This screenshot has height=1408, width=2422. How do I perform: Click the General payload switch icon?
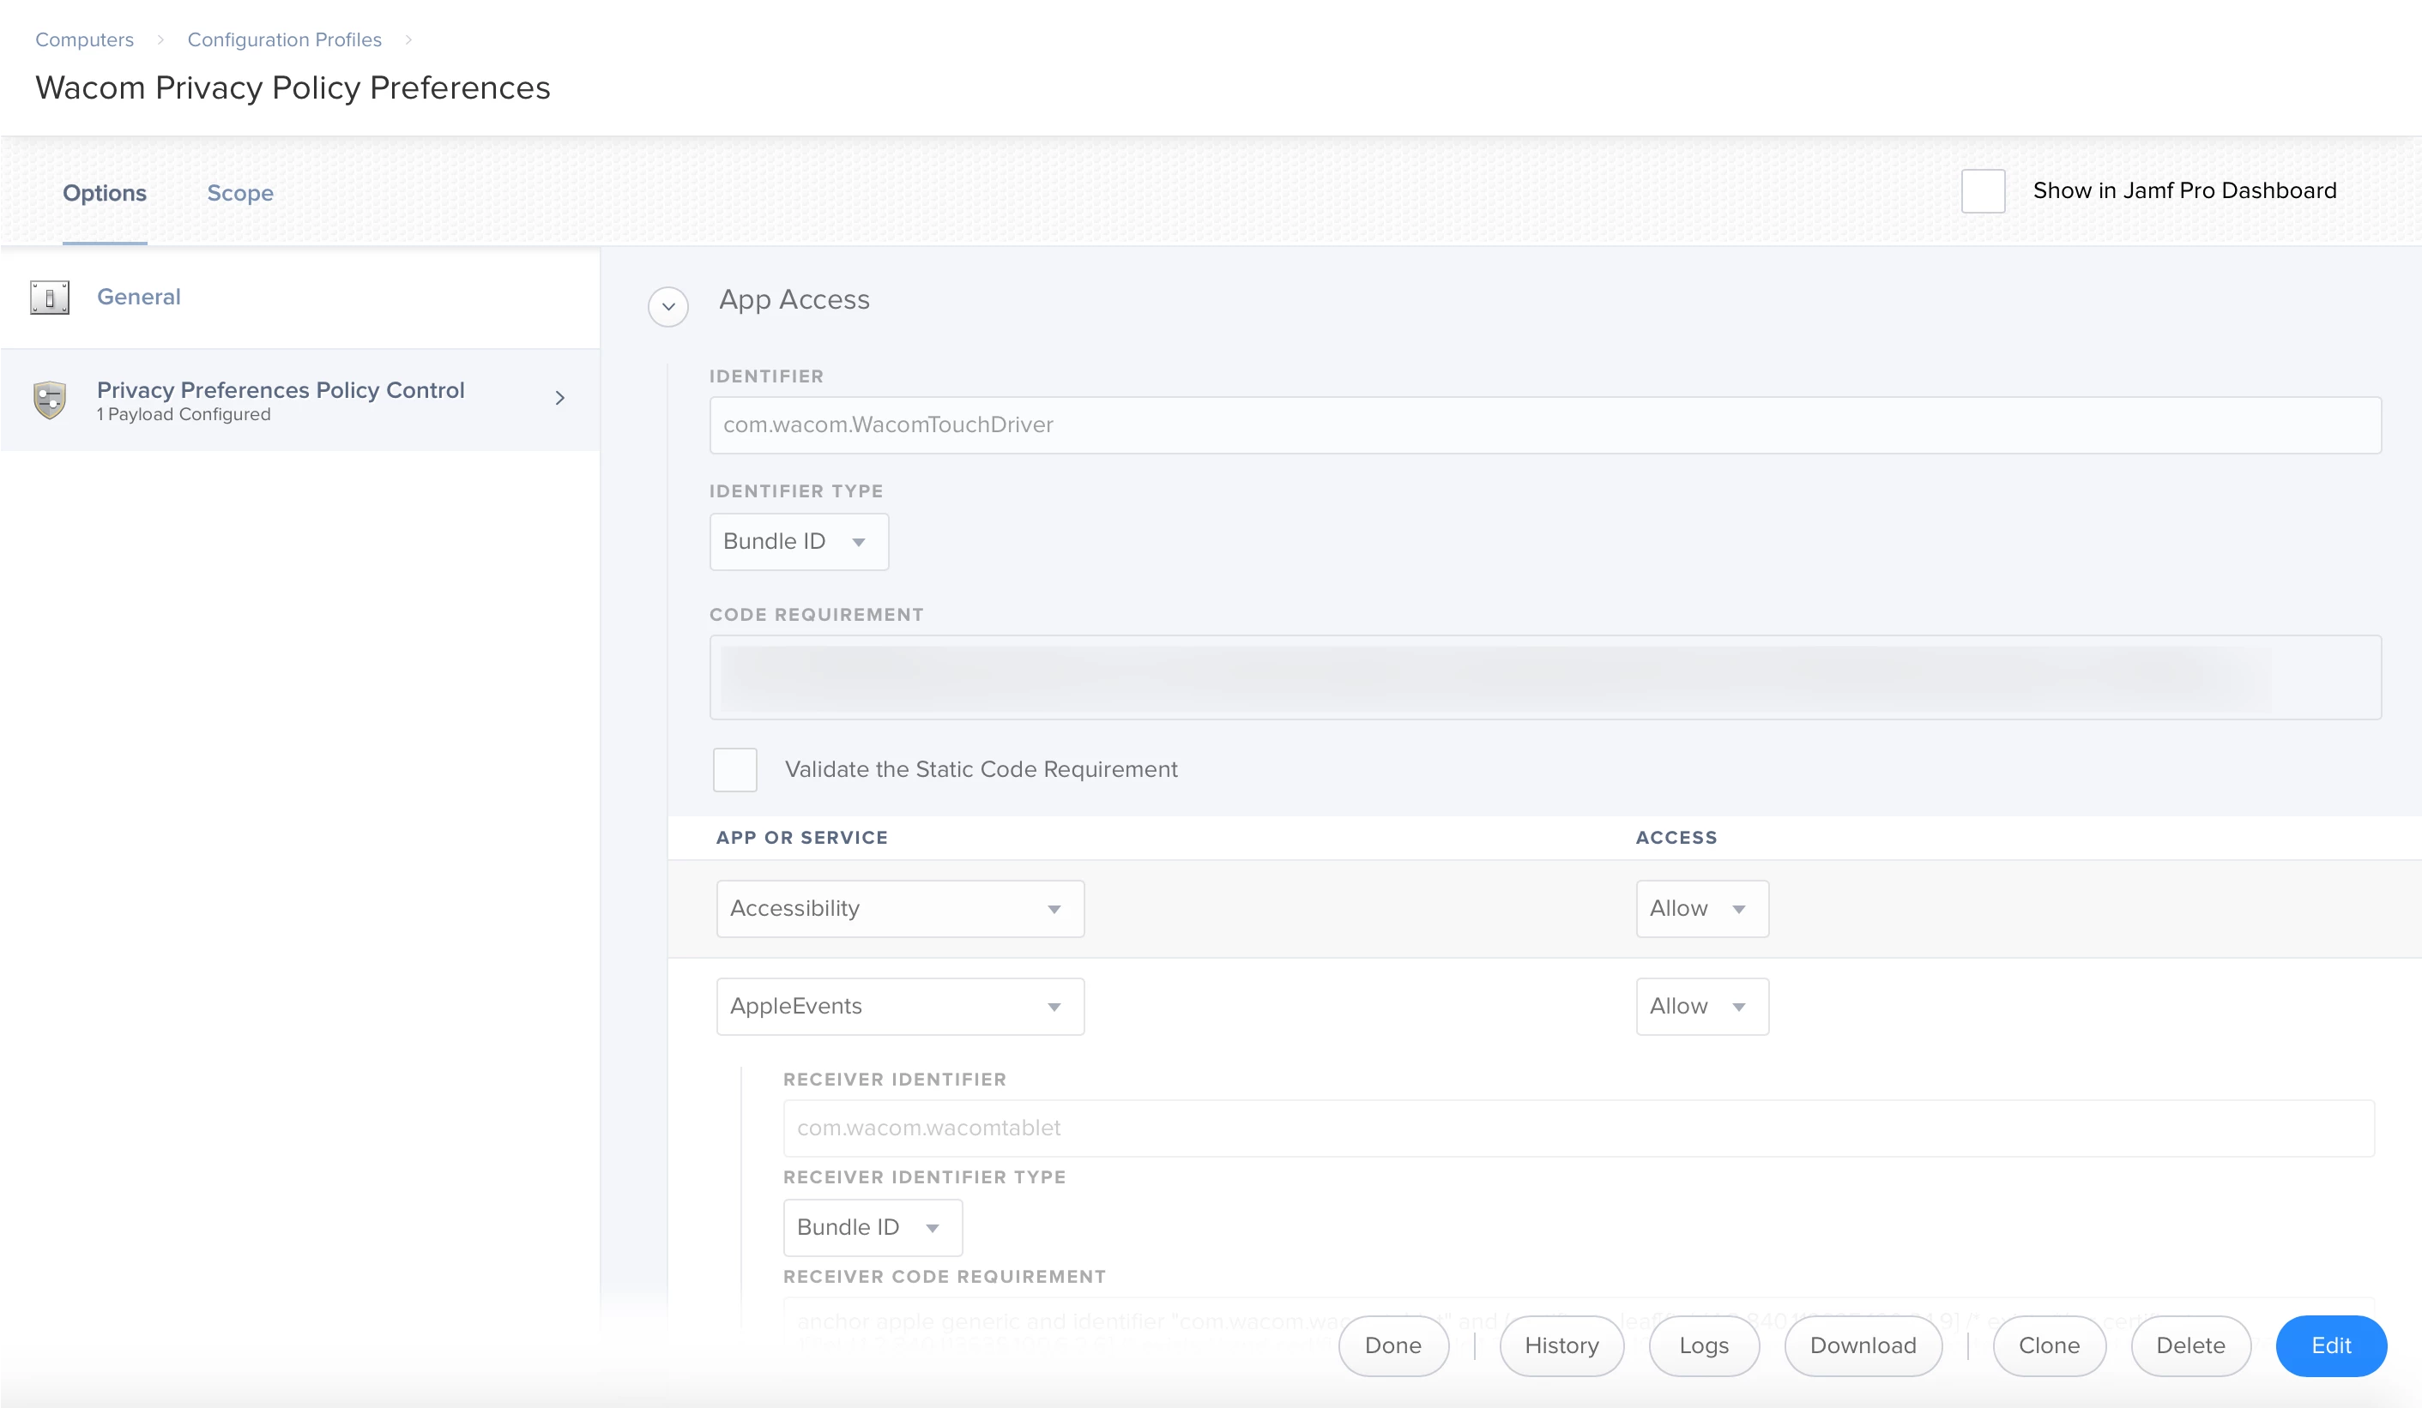click(50, 297)
